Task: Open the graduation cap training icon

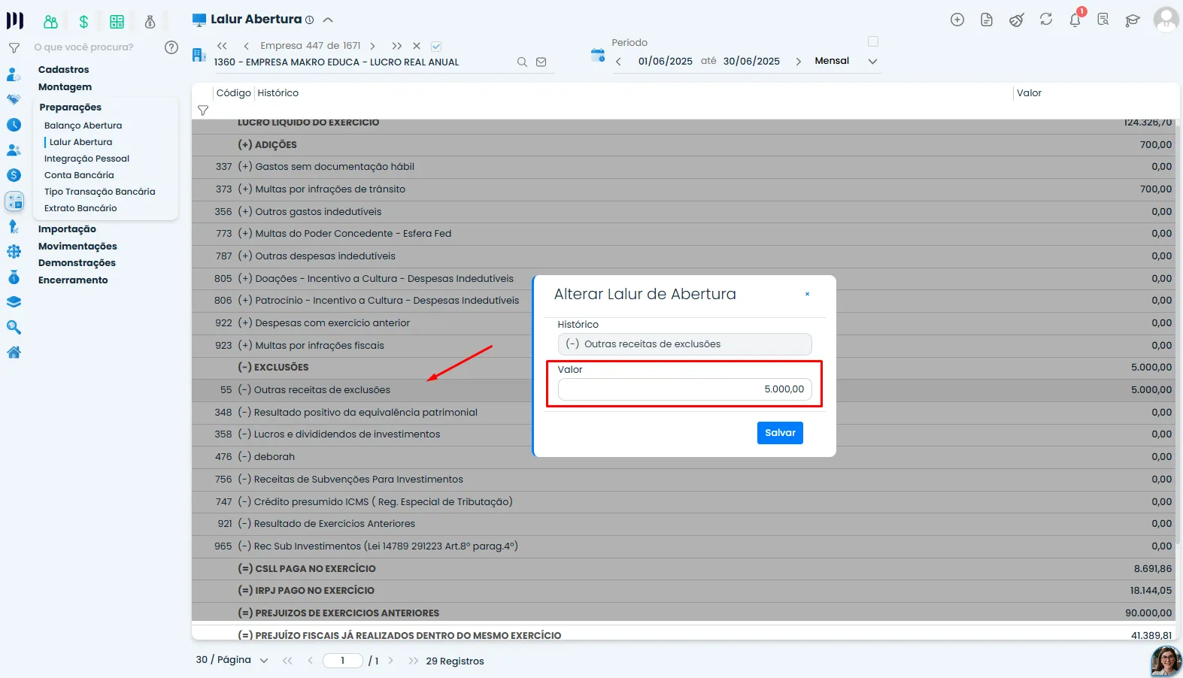Action: 1133,20
